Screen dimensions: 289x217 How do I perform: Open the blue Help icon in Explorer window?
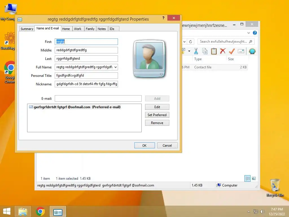(x=255, y=33)
